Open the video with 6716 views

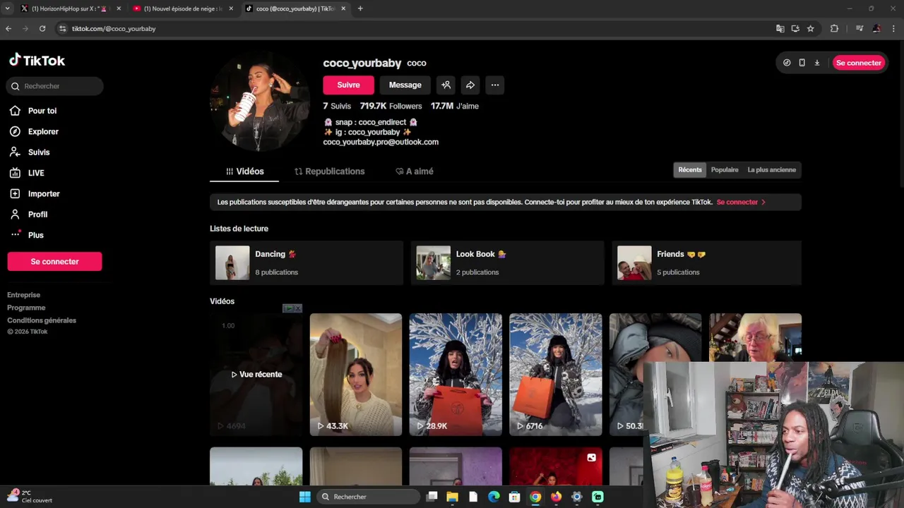click(x=556, y=375)
